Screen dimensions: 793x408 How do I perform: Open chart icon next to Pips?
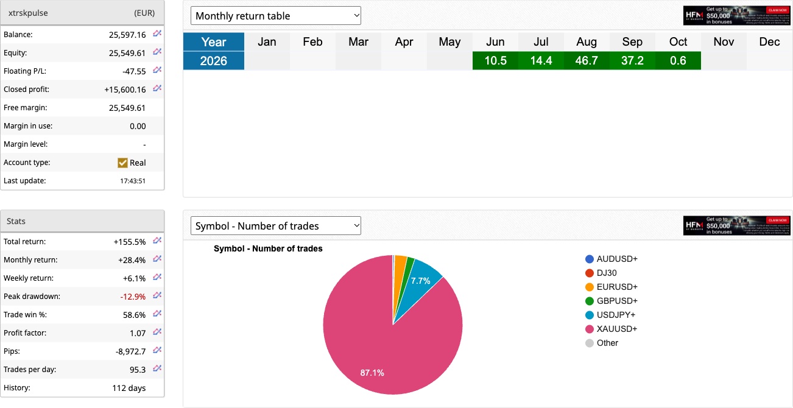point(157,350)
